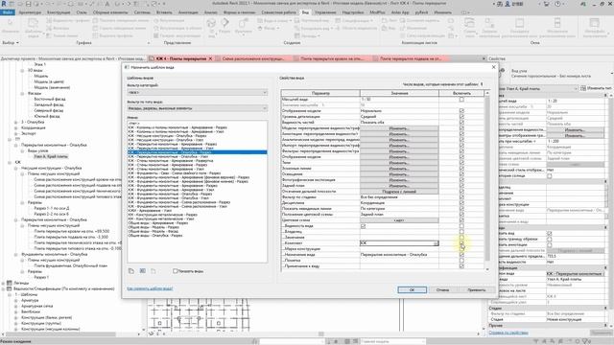Viewport: 614px width, 345px height.
Task: Toggle the Видимость вида value checkbox
Action: [x=363, y=226]
